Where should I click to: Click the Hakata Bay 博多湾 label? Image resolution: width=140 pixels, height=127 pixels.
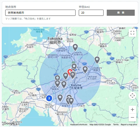click(x=39, y=30)
